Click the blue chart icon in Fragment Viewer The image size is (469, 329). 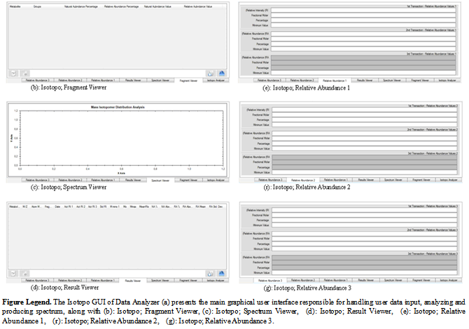[221, 72]
